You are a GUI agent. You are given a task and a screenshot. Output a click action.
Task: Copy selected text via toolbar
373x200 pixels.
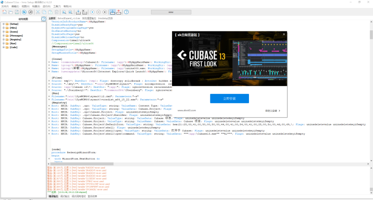click(x=44, y=12)
